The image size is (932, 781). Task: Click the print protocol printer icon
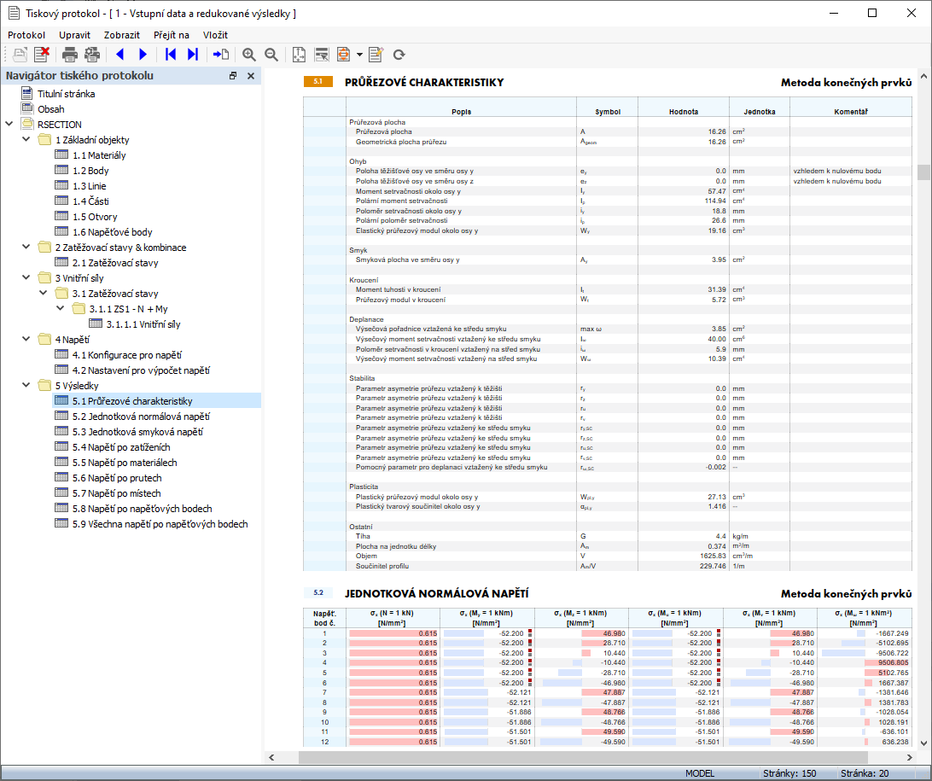click(x=70, y=55)
